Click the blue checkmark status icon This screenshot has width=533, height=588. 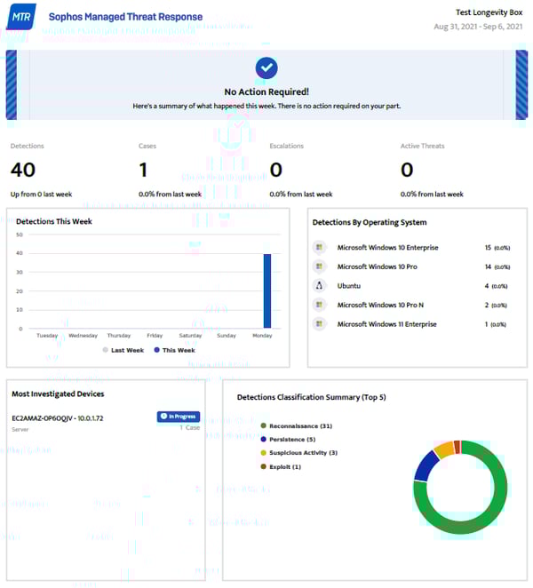coord(266,68)
